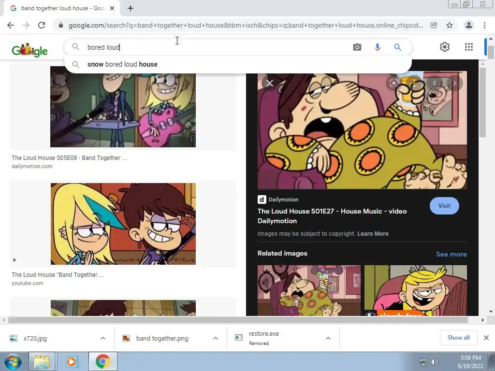Image resolution: width=495 pixels, height=371 pixels.
Task: Show next image in preview
Action: [x=454, y=83]
